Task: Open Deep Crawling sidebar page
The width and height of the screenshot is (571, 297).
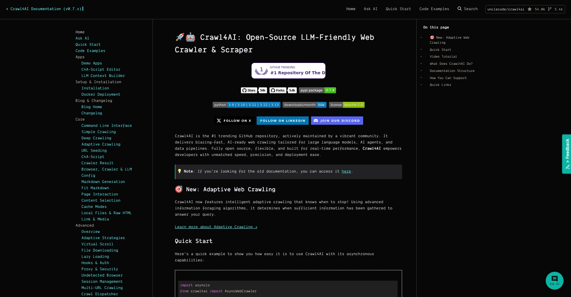Action: pos(96,138)
